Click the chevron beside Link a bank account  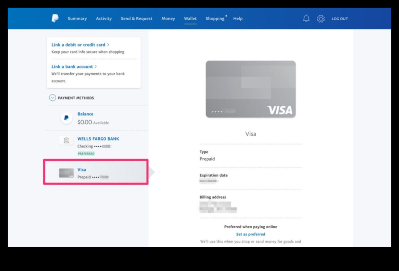(96, 67)
